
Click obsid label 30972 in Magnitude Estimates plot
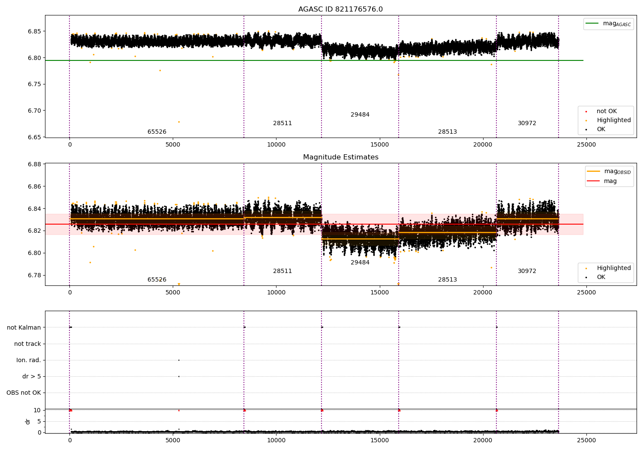527,271
